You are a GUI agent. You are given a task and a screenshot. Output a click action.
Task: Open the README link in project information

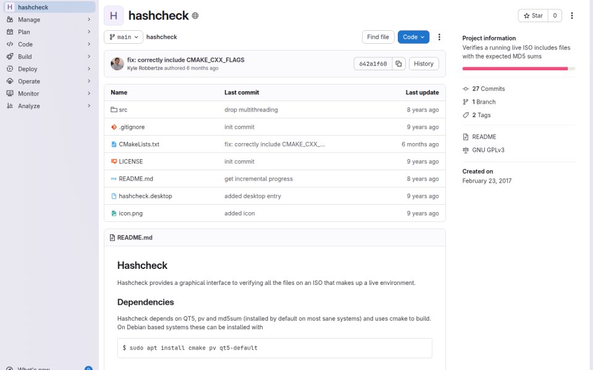point(484,137)
